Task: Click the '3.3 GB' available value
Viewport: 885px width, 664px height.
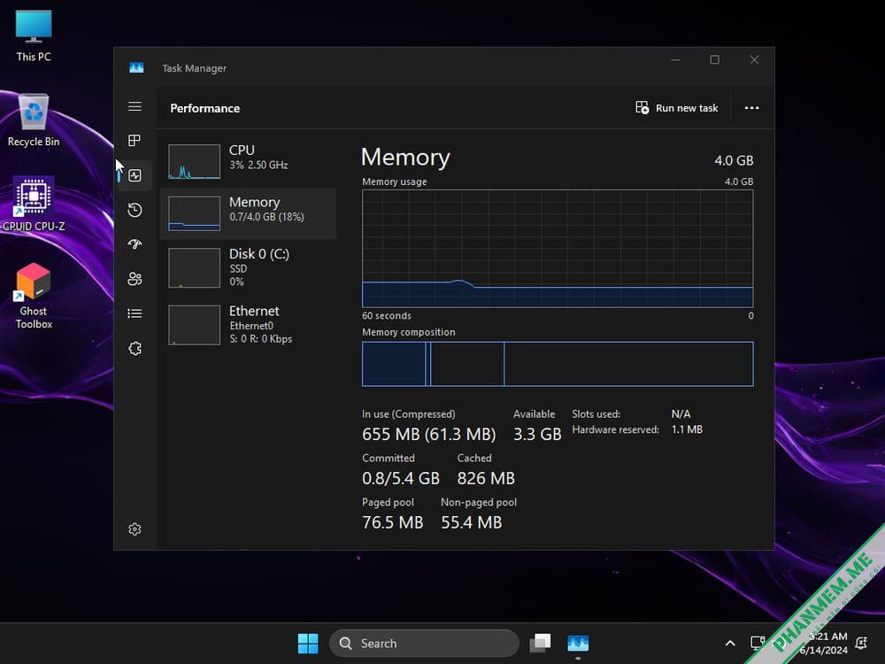Action: (x=537, y=434)
